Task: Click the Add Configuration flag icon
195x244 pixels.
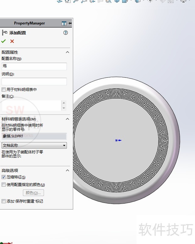Action: click(4, 33)
